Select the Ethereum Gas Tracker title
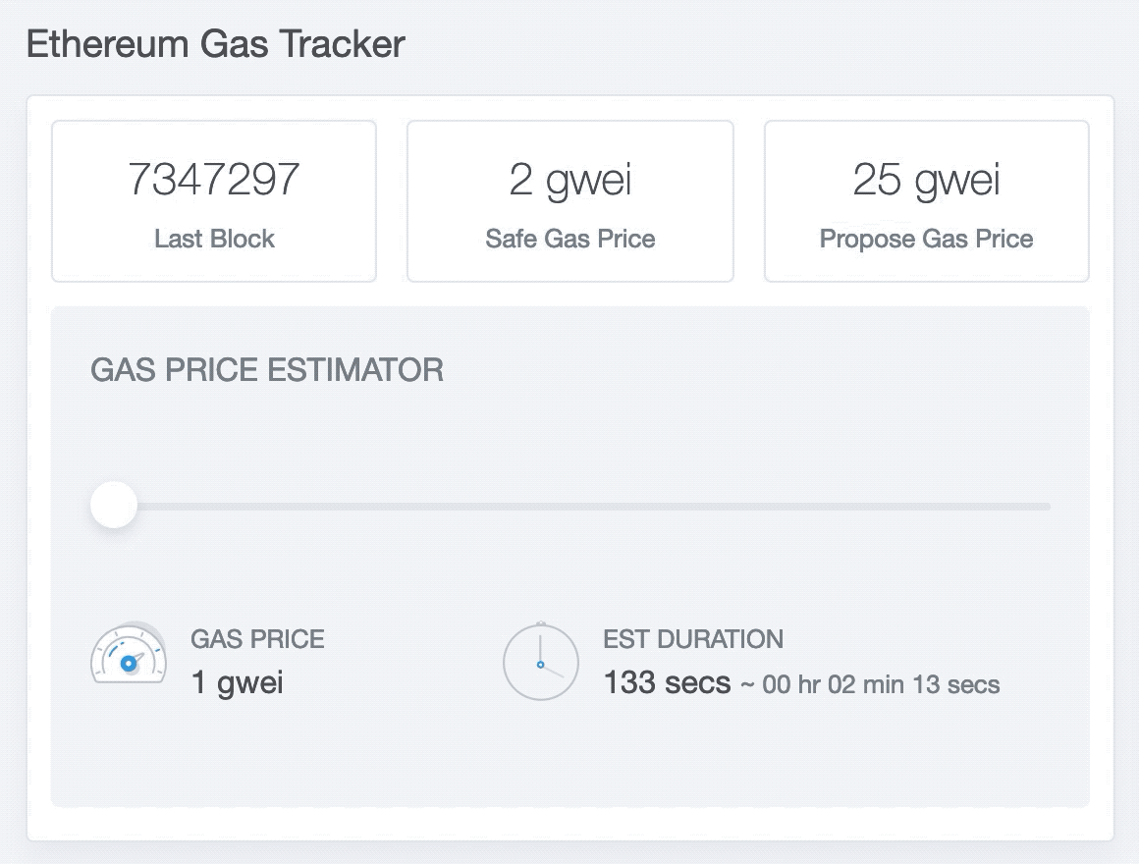 [x=216, y=43]
